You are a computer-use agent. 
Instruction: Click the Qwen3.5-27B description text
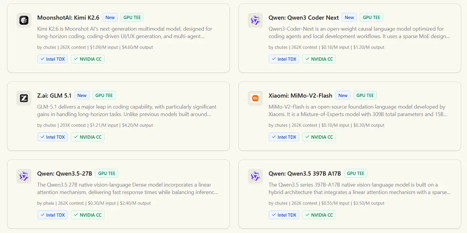(127, 188)
